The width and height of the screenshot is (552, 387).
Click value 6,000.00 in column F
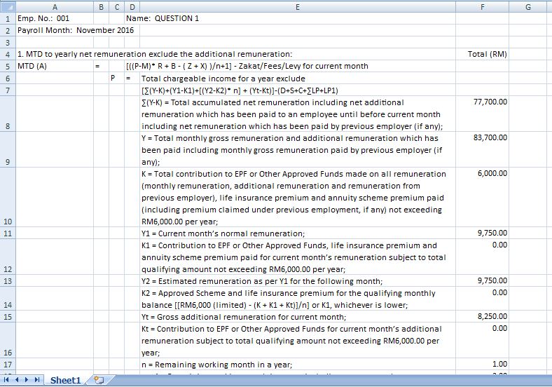click(x=482, y=197)
